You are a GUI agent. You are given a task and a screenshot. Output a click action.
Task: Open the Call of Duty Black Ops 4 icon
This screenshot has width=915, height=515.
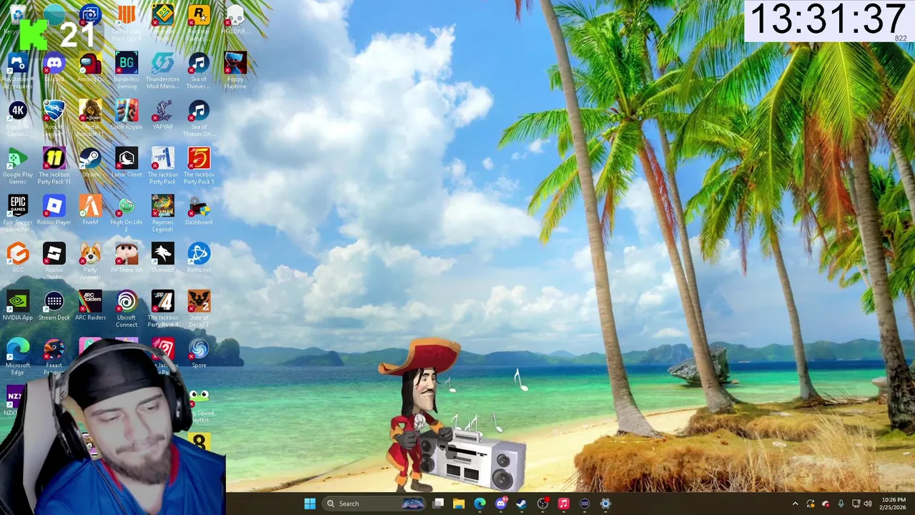point(127,21)
